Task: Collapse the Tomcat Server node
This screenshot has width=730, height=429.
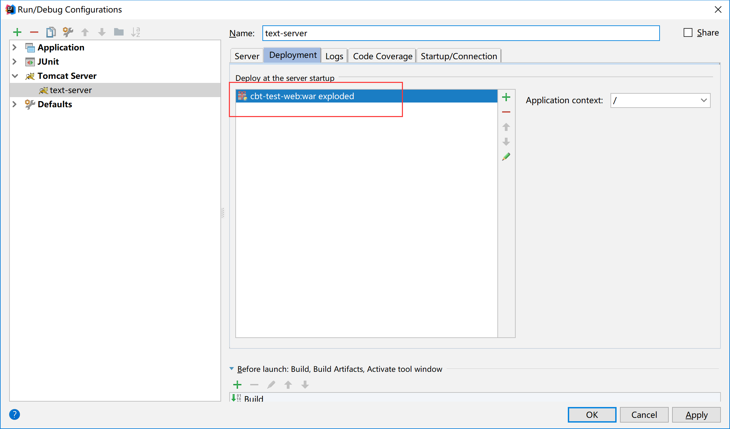Action: (15, 76)
